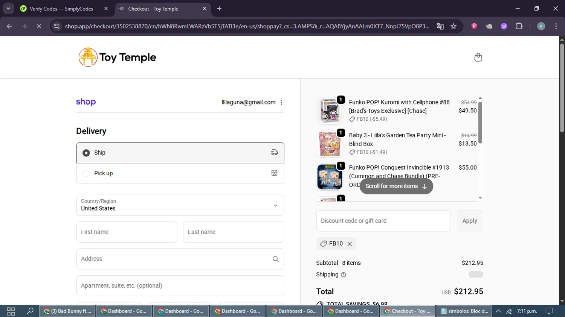The width and height of the screenshot is (565, 317).
Task: Click the Discount code or gift card field
Action: [x=383, y=221]
